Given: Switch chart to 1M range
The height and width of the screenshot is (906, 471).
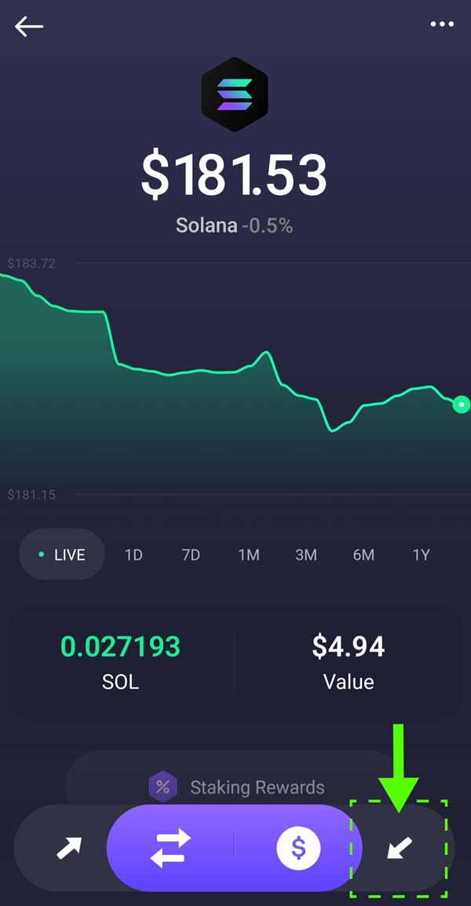Looking at the screenshot, I should coord(249,555).
